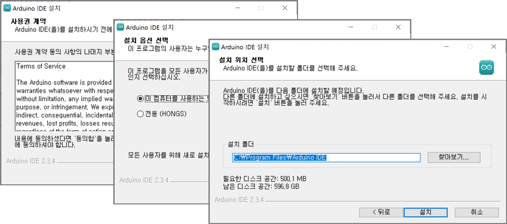Click Arduino logo in install location header

click(486, 67)
